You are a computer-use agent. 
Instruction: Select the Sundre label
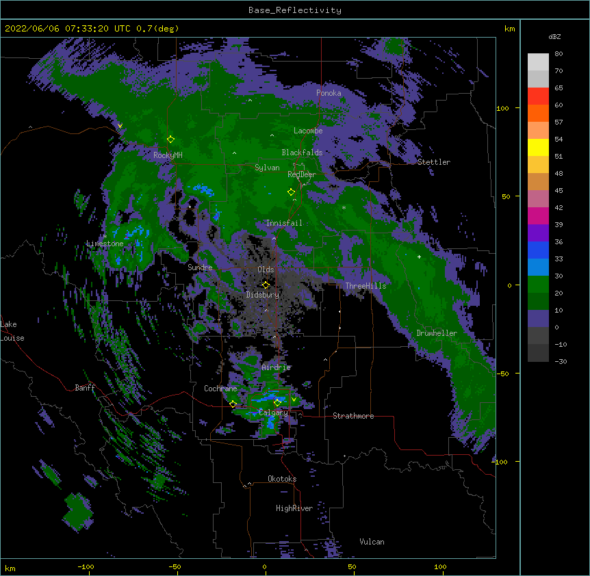[x=200, y=267]
